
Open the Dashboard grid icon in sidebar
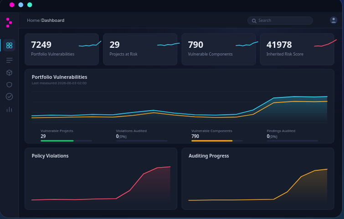pos(9,46)
